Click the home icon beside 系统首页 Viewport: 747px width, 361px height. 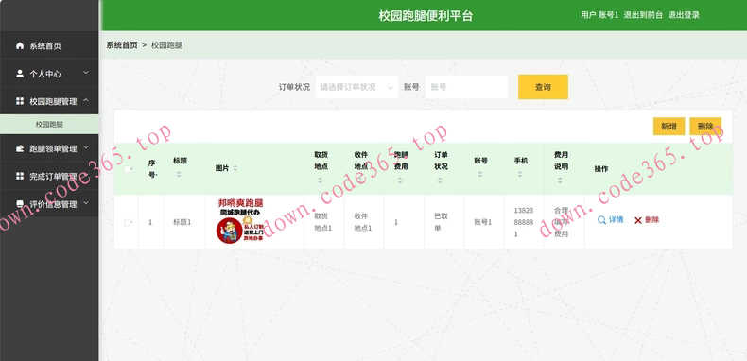coord(20,45)
